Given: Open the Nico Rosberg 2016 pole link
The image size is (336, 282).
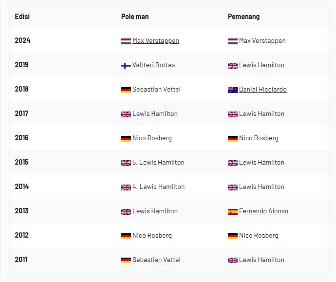Looking at the screenshot, I should pyautogui.click(x=152, y=138).
